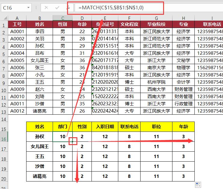
Task: Select cell with 3 in row 20
Action: click(x=183, y=176)
